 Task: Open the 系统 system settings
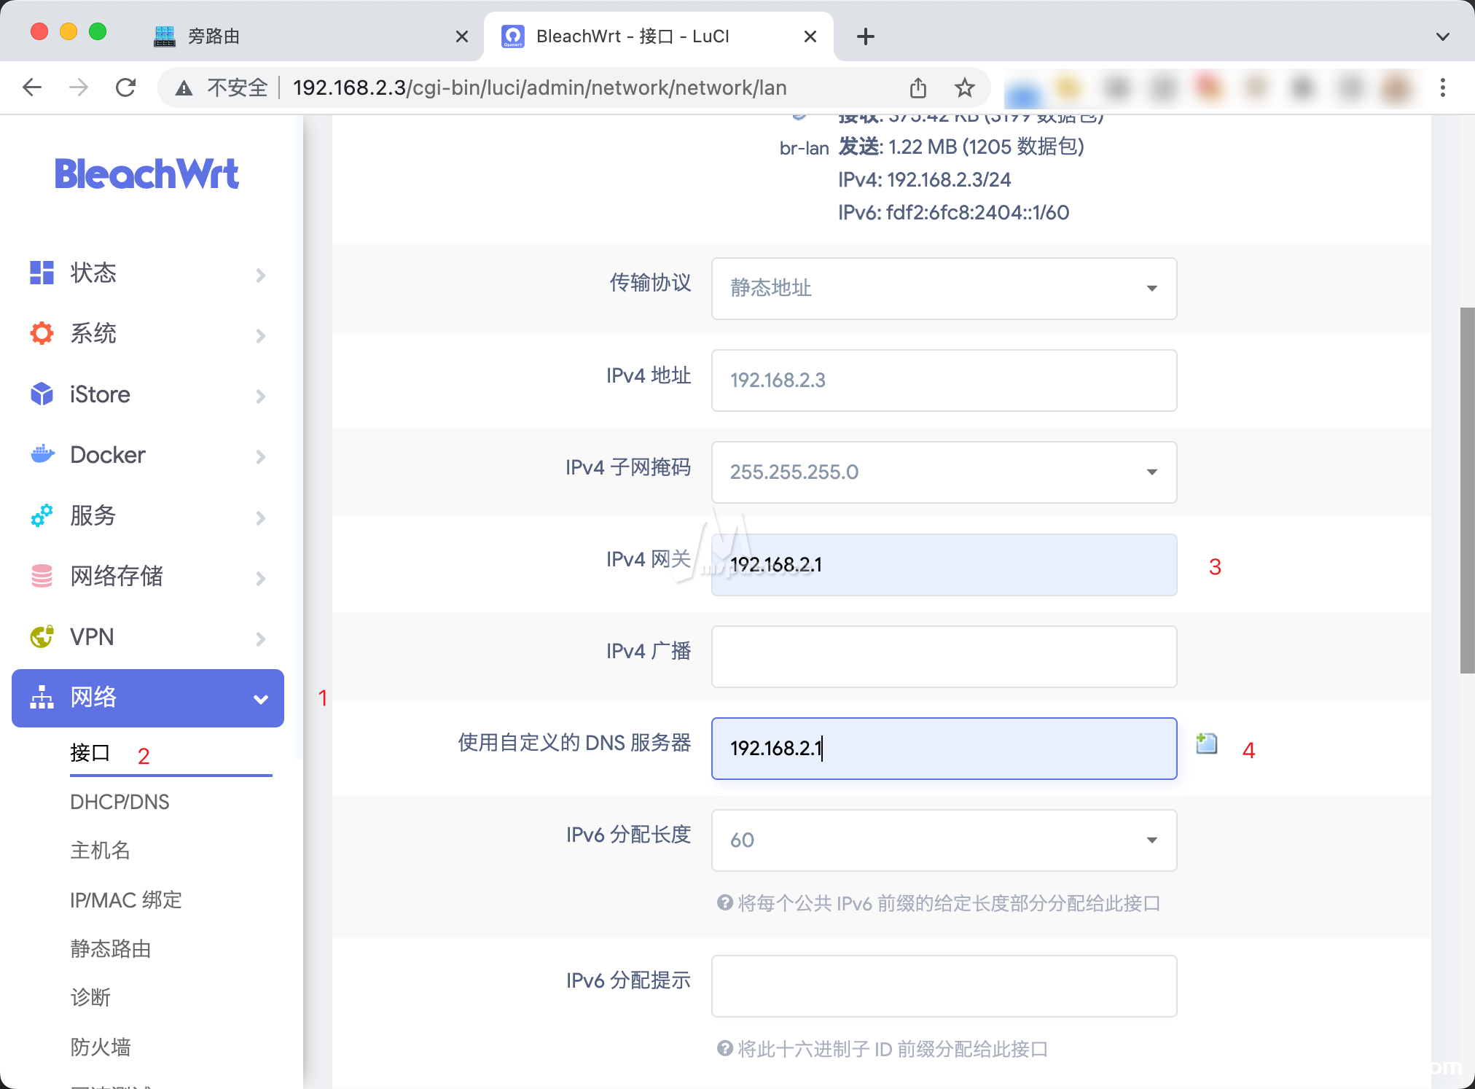pos(93,334)
